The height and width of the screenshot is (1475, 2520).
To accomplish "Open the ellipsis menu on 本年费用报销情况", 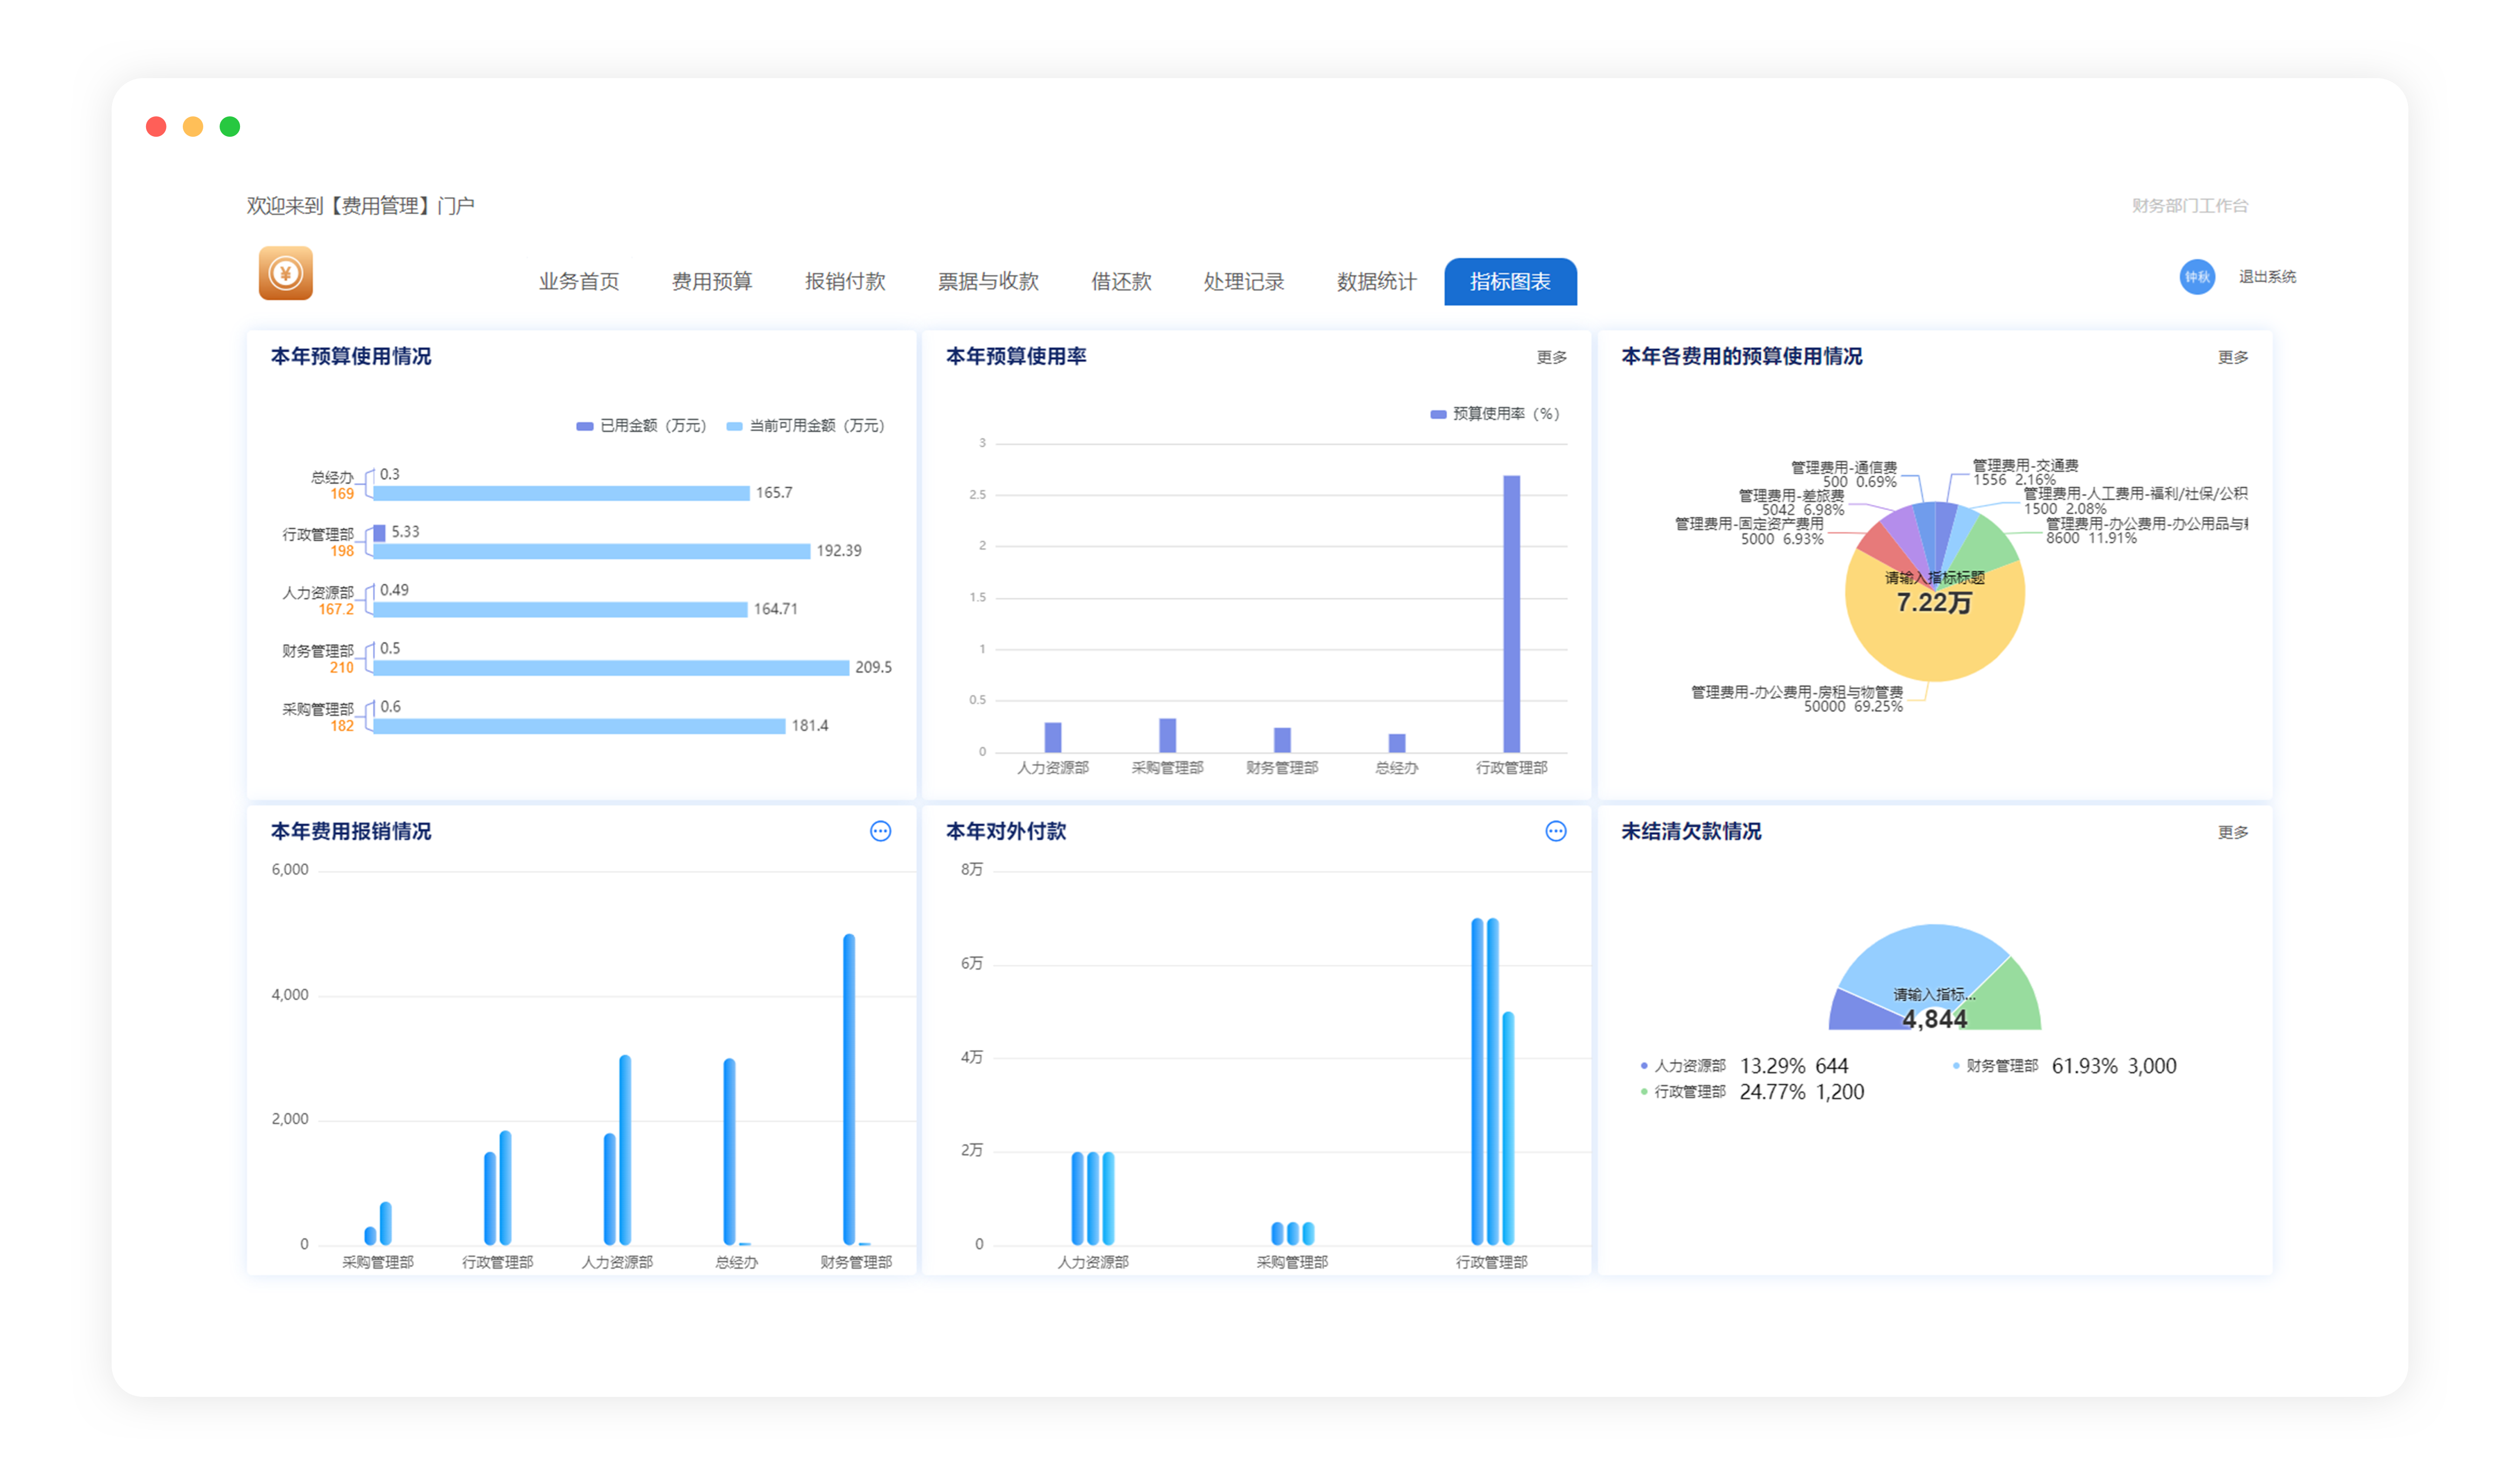I will click(x=880, y=831).
